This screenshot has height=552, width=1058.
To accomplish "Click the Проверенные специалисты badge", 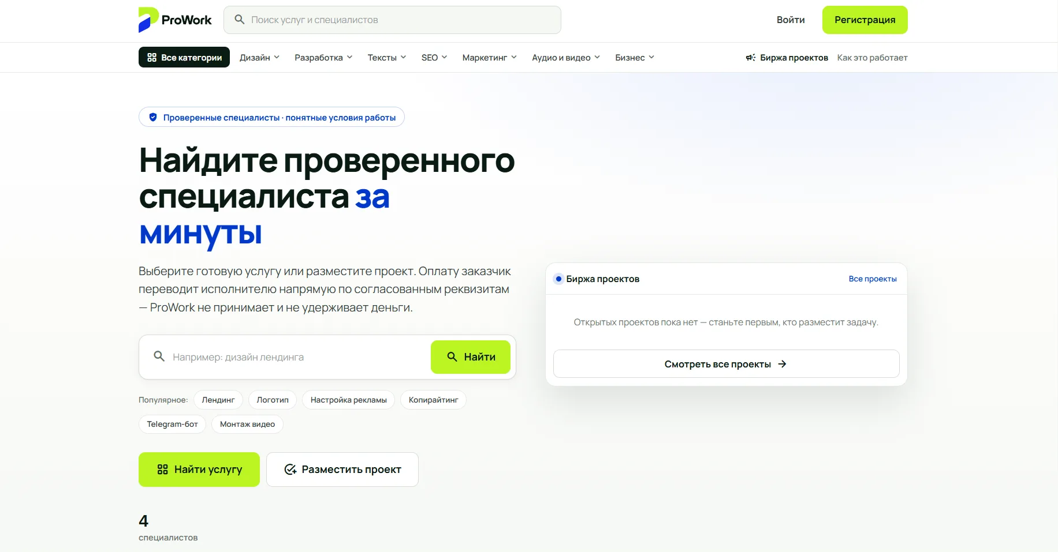I will coord(271,117).
